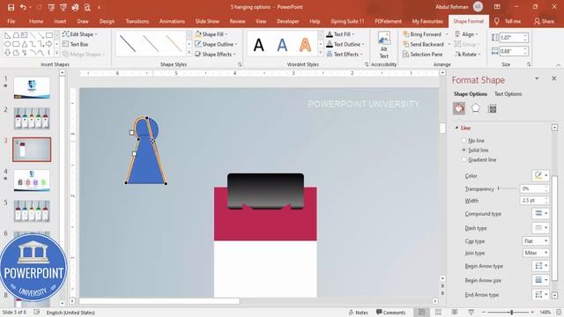The width and height of the screenshot is (564, 317).
Task: Open Shape Fill menu
Action: [211, 34]
